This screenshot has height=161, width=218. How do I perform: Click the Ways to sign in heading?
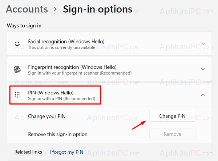pos(24,26)
